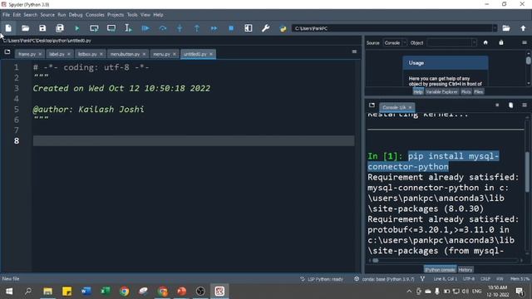Open a file with the folder icon
Viewport: 532px width, 299px height.
point(26,28)
